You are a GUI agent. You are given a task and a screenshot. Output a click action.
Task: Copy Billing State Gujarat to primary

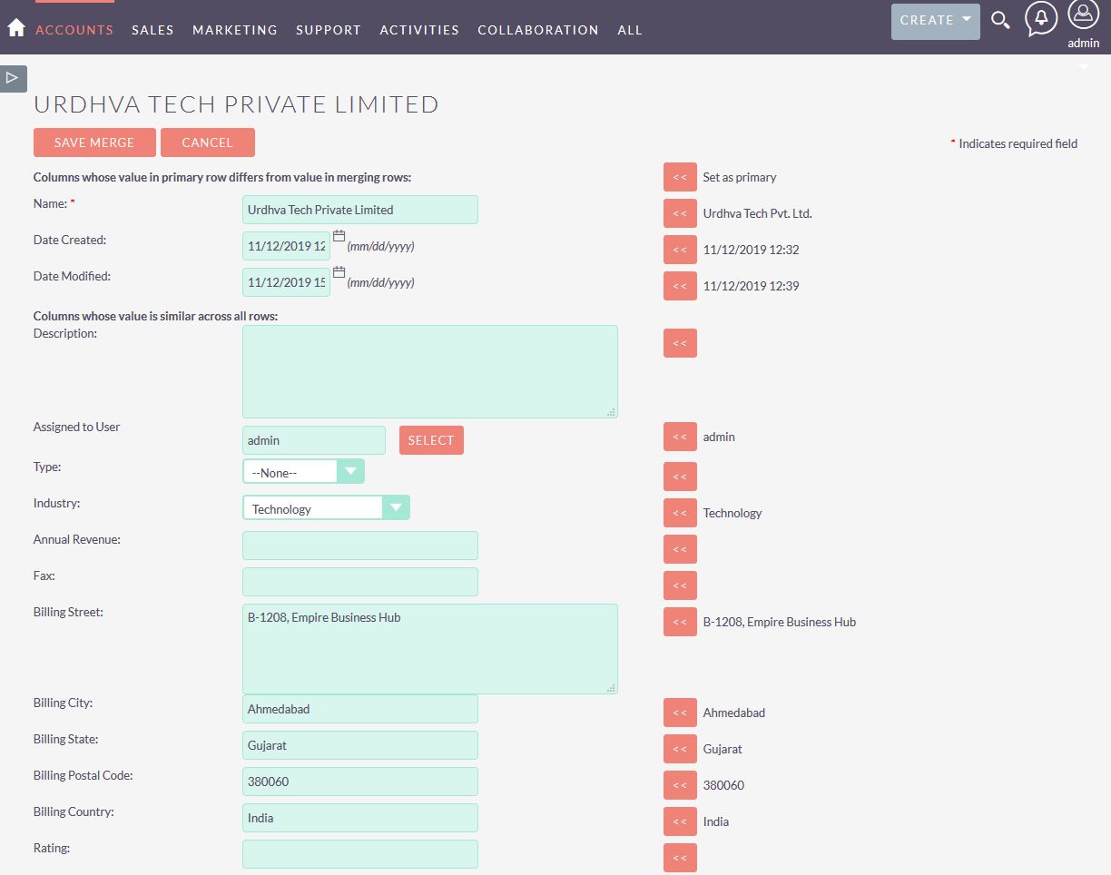click(x=680, y=749)
